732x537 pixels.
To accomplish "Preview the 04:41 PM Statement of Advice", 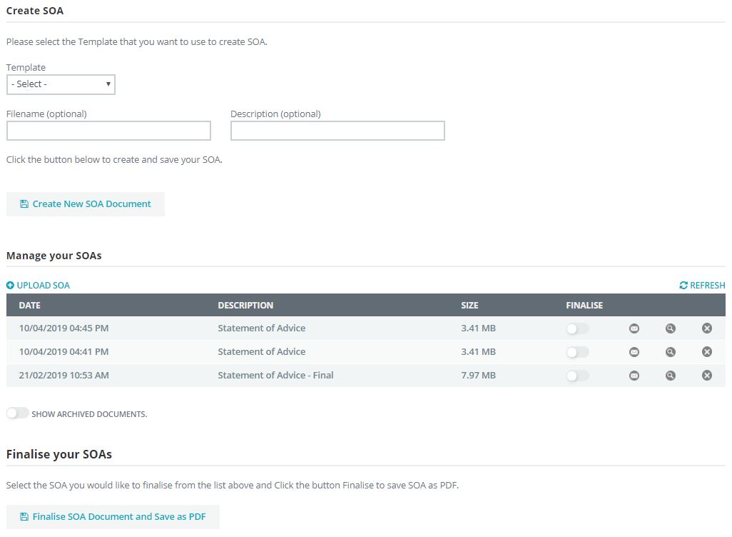I will (x=670, y=352).
